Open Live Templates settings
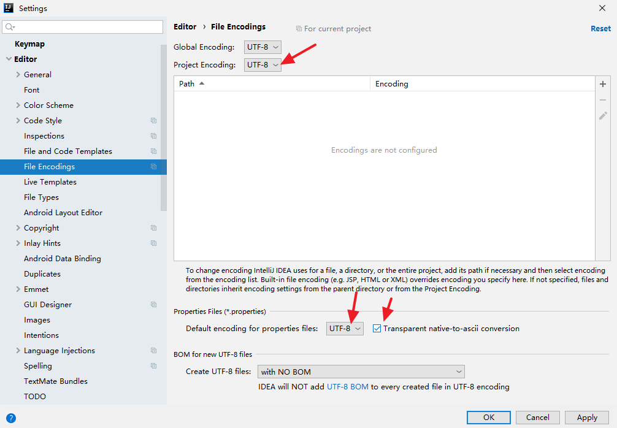 [x=50, y=182]
